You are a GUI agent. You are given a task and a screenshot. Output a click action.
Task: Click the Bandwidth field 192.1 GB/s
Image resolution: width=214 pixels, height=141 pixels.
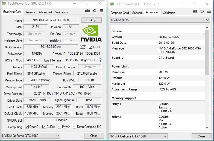[87, 87]
